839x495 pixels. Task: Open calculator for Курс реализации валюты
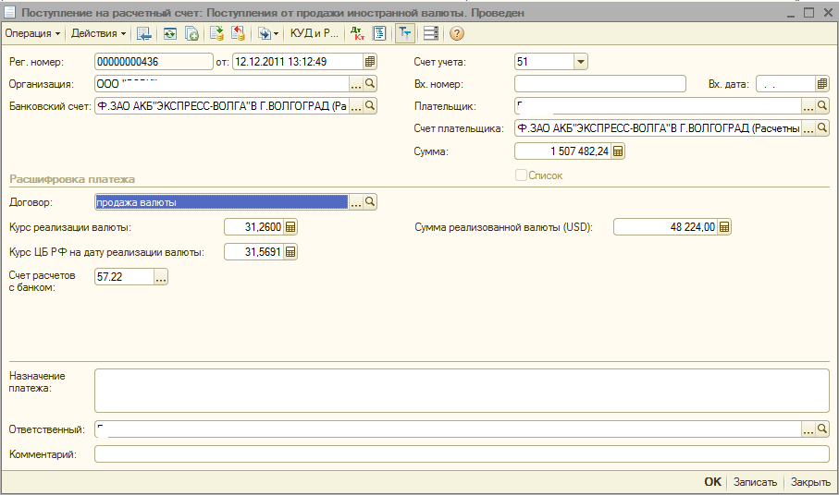tap(290, 227)
